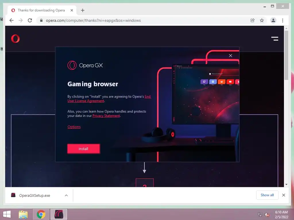Image resolution: width=294 pixels, height=220 pixels.
Task: Open a new tab
Action: (x=82, y=10)
